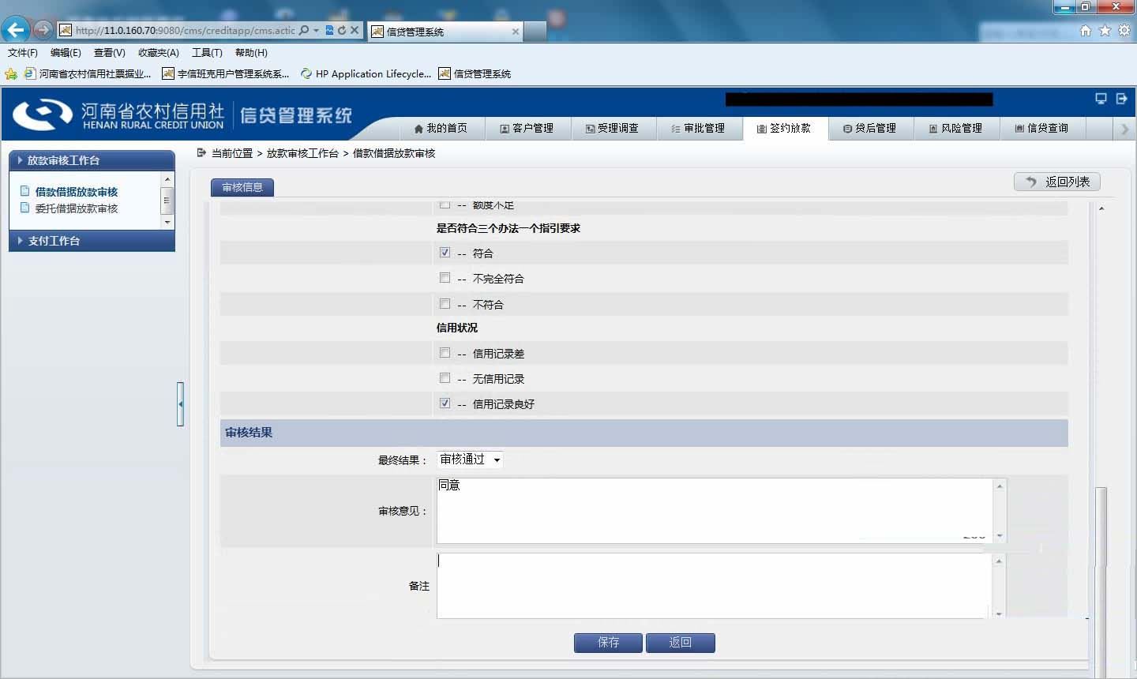Click the logout exit icon in the header
This screenshot has width=1137, height=679.
coord(1121,99)
